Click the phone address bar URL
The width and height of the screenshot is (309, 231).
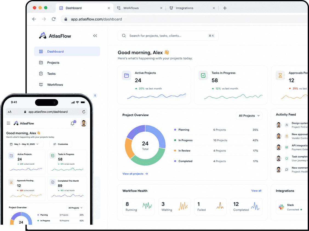[48, 112]
